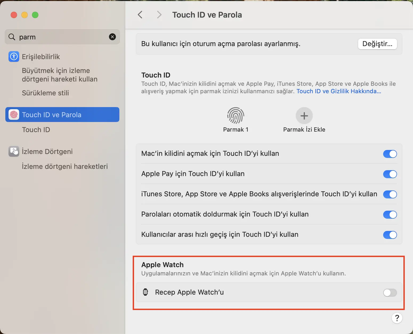Clear the search field with the x icon

(x=112, y=37)
